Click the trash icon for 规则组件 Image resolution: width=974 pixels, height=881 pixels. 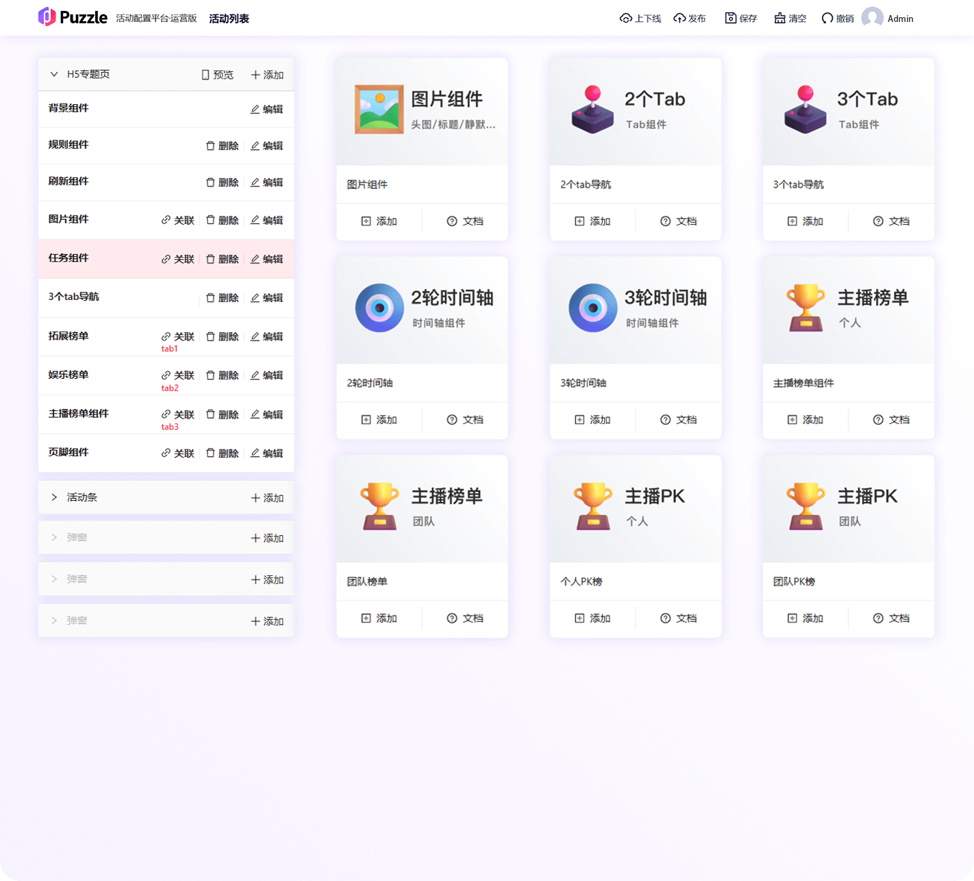click(210, 146)
